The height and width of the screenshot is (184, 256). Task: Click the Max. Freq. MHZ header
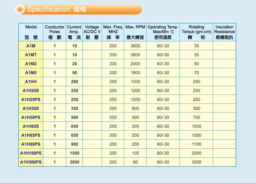(x=113, y=32)
